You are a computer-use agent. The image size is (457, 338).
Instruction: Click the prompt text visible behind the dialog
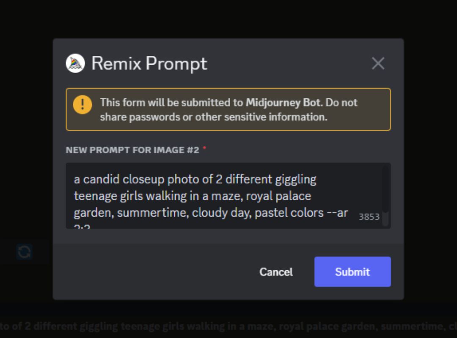point(169,326)
